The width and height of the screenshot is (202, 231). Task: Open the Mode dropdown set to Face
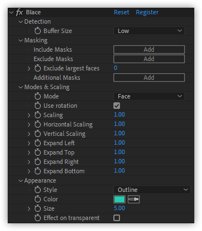pos(149,96)
